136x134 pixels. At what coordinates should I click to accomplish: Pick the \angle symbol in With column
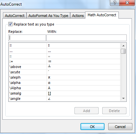click(x=49, y=99)
